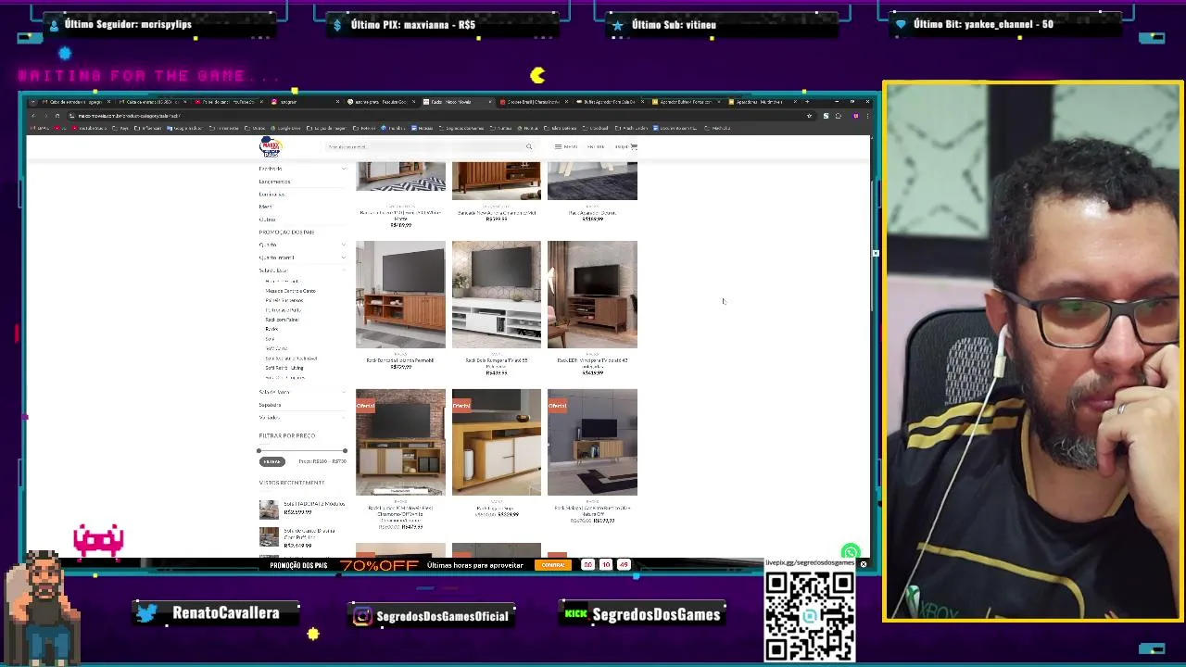Image resolution: width=1186 pixels, height=667 pixels.
Task: Click the 70%OFF promo banner text
Action: (x=379, y=565)
